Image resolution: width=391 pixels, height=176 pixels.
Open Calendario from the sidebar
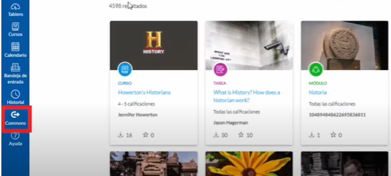[15, 50]
